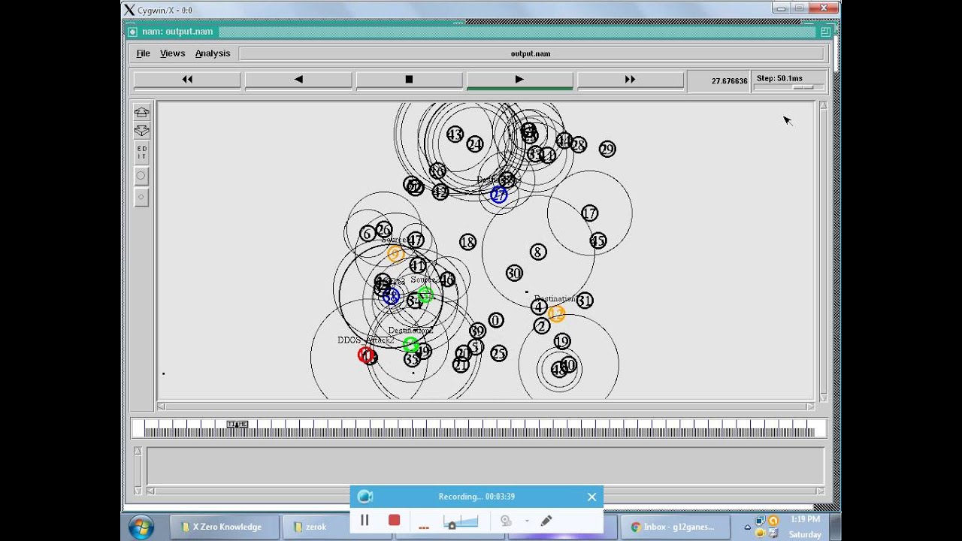Select node 6
This screenshot has height=541, width=962.
[x=367, y=234]
